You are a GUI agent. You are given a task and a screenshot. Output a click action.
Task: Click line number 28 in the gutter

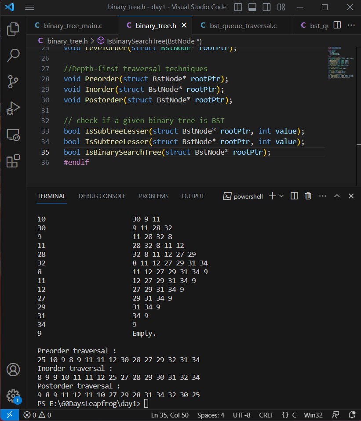(45, 79)
